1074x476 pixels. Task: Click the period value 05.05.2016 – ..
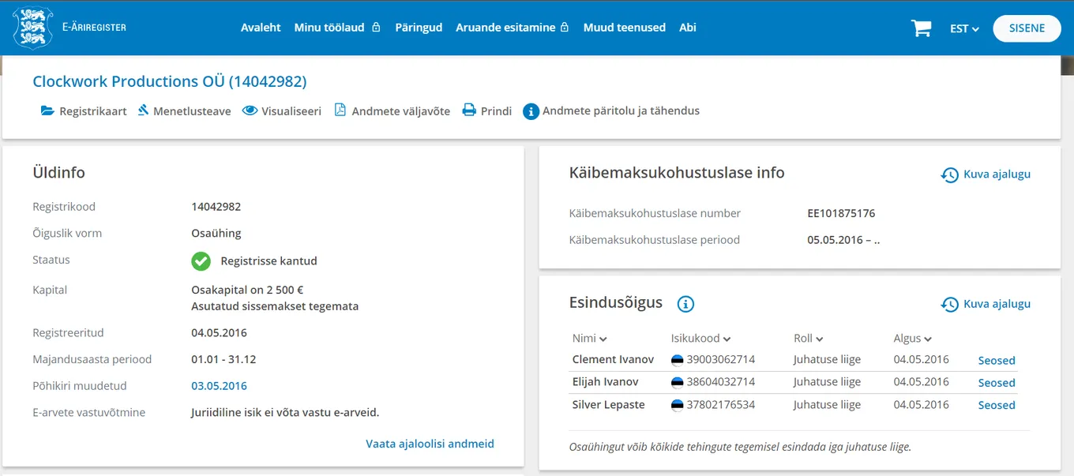[843, 240]
